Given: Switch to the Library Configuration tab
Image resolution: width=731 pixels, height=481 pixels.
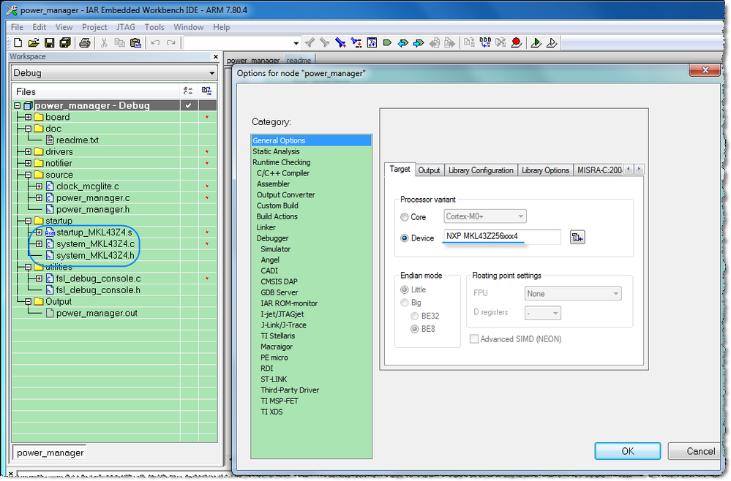Looking at the screenshot, I should point(481,170).
